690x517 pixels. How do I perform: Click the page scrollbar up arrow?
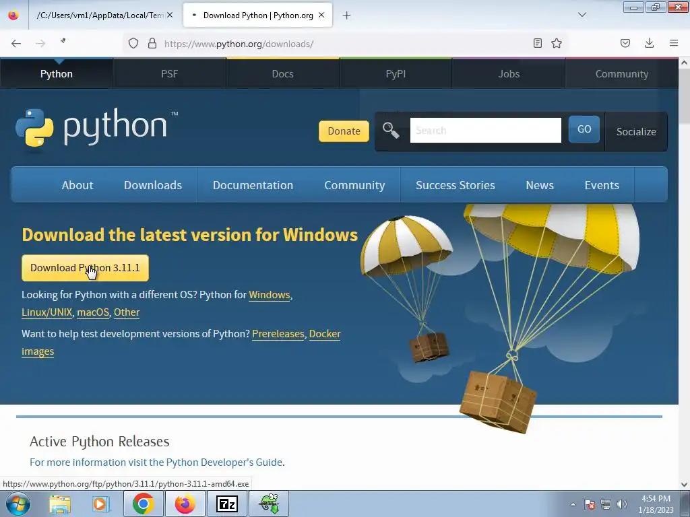684,63
